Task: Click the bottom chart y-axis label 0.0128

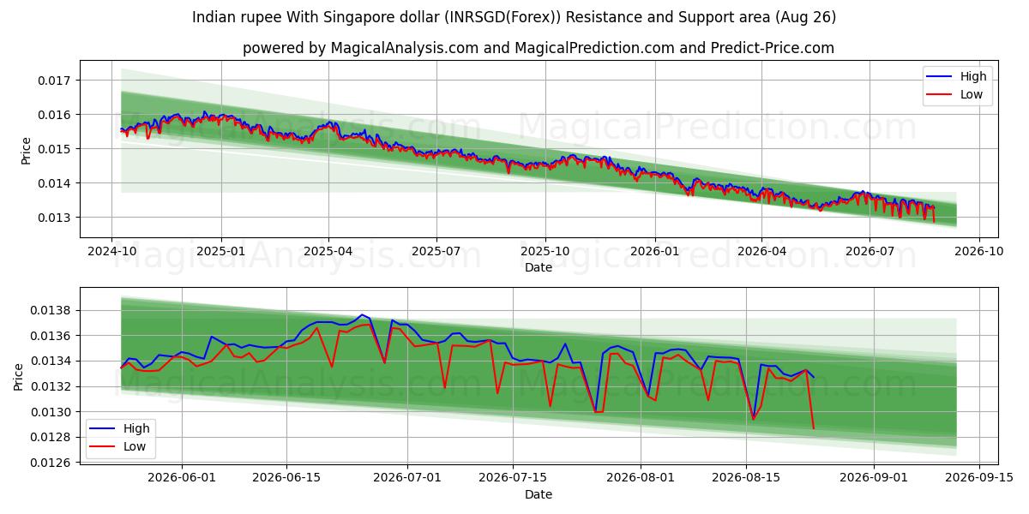Action: 51,437
